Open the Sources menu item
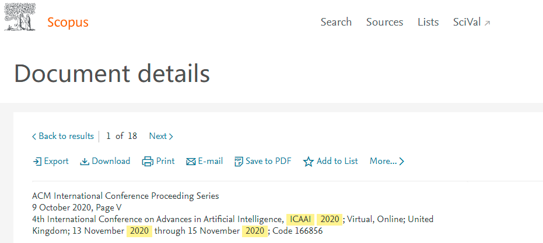 tap(385, 22)
